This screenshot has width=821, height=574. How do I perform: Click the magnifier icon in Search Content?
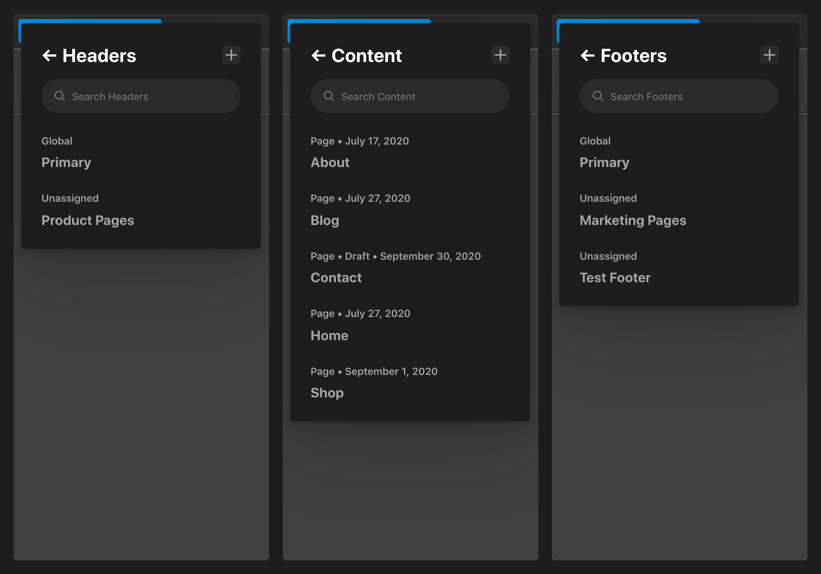[328, 96]
